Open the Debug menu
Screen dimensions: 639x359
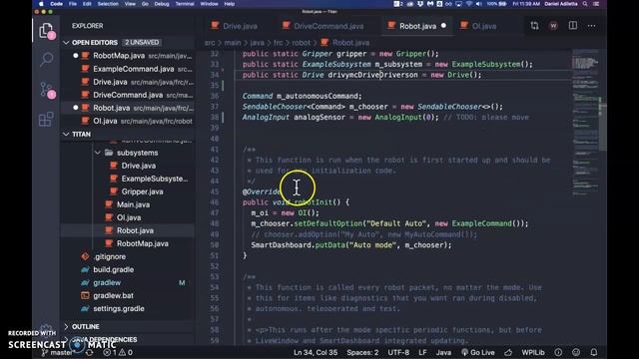(162, 4)
